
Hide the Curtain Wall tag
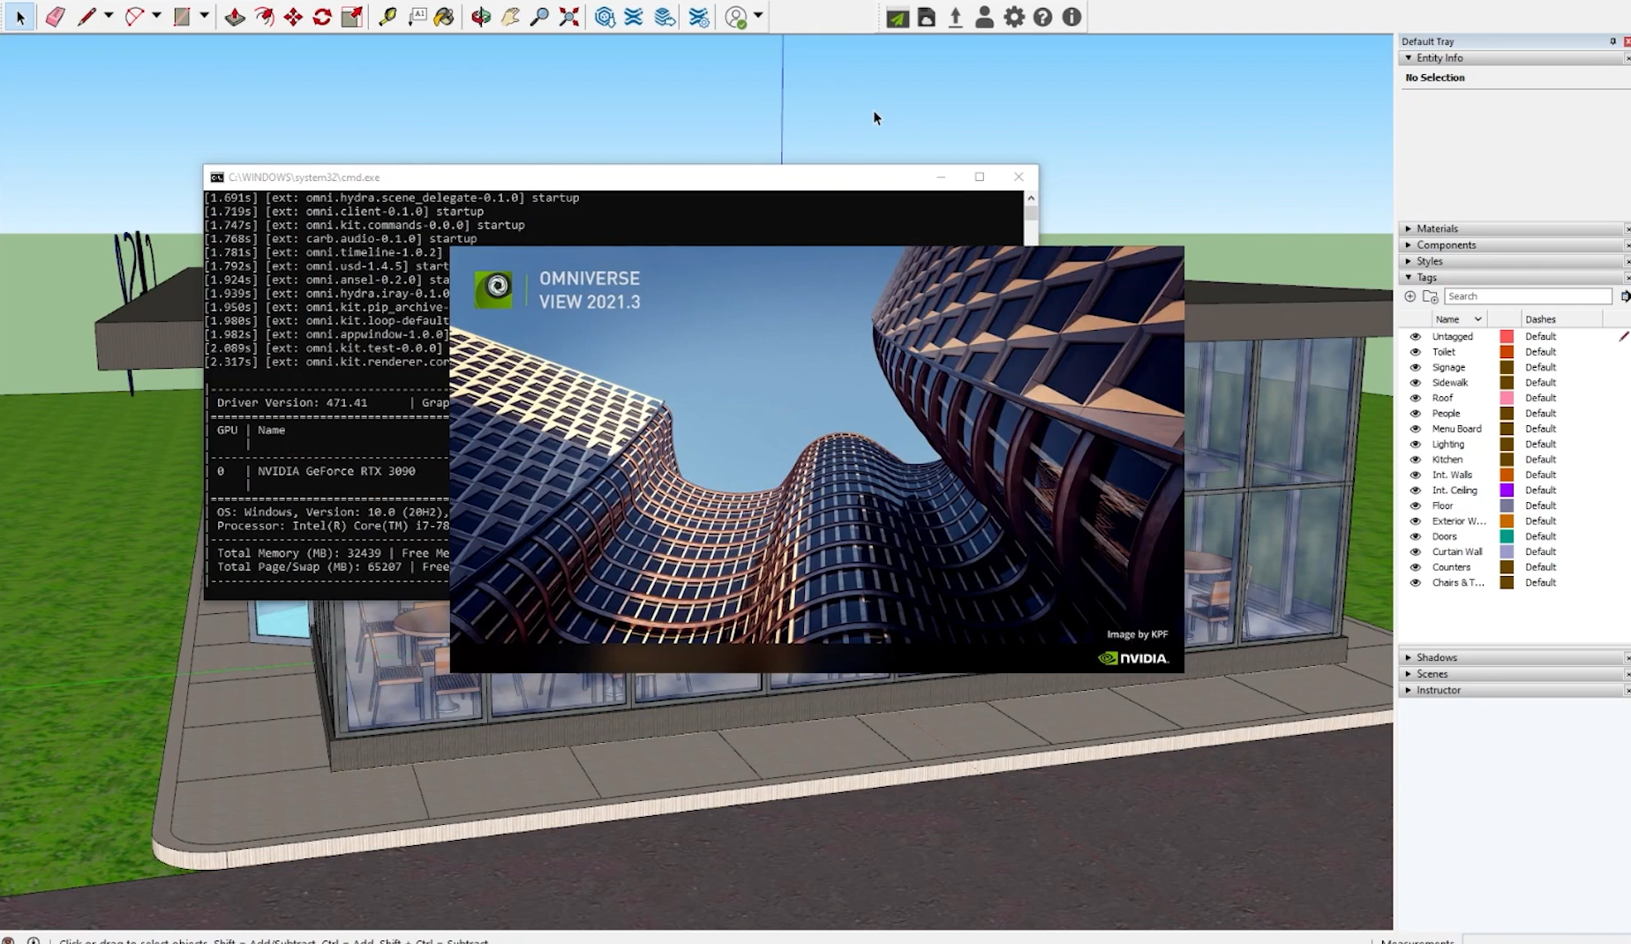[1416, 551]
